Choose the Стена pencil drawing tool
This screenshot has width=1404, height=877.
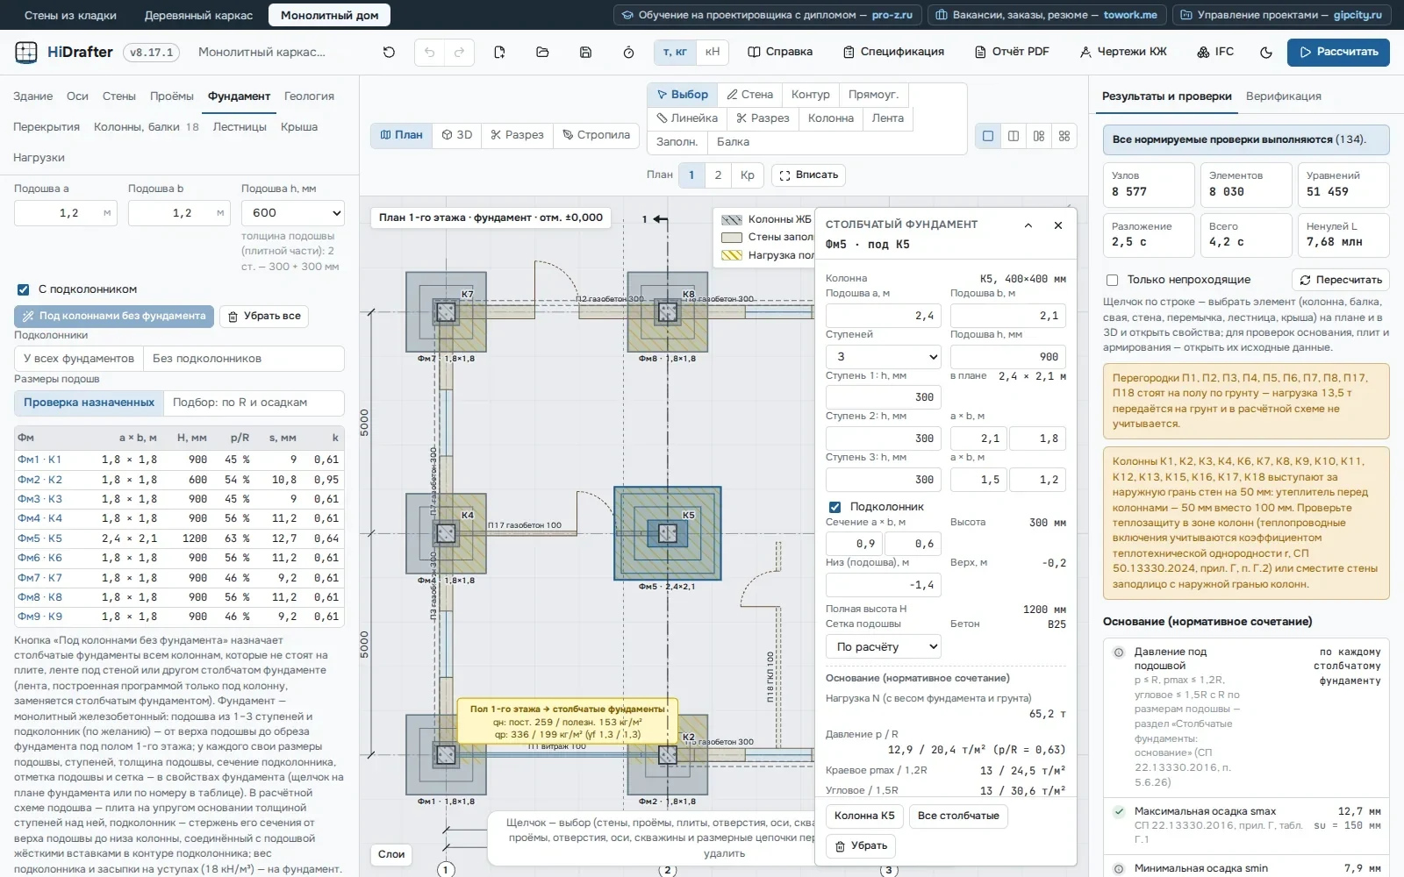(749, 95)
